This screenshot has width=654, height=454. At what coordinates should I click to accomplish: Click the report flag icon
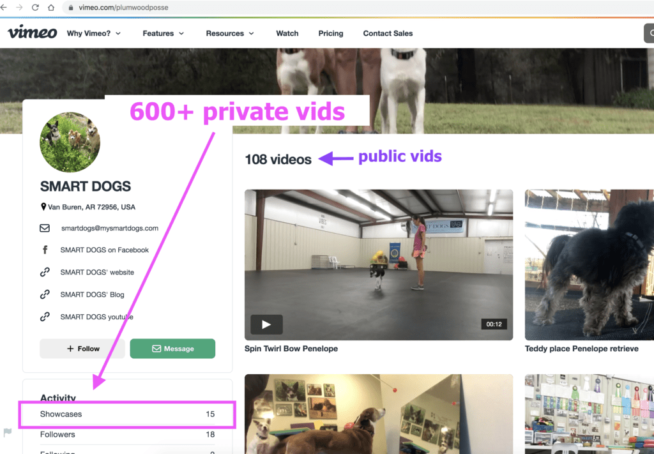[8, 432]
